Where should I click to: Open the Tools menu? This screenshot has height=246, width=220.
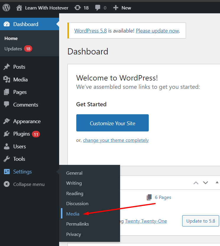19,159
